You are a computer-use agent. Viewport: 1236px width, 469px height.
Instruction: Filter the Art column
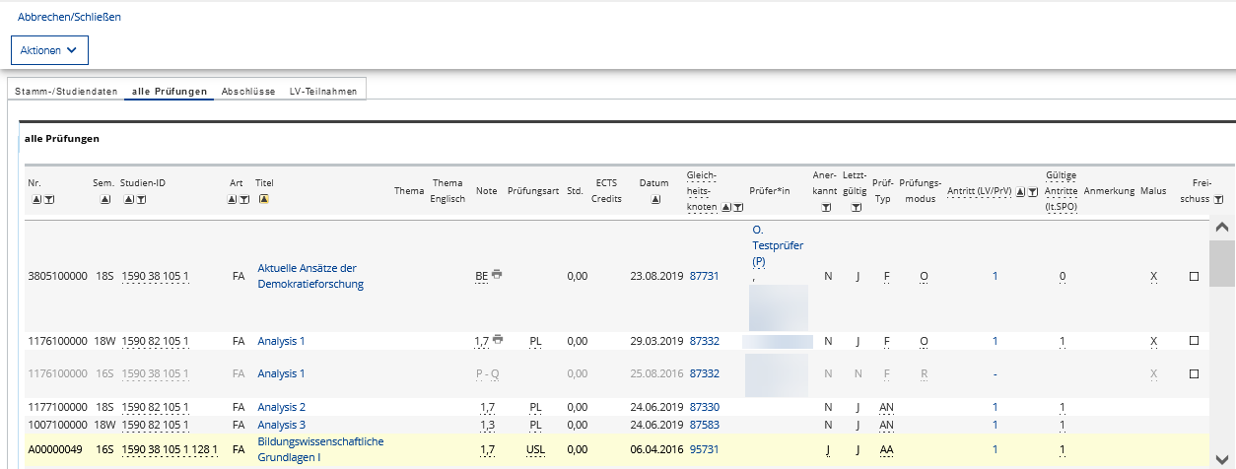pos(244,199)
